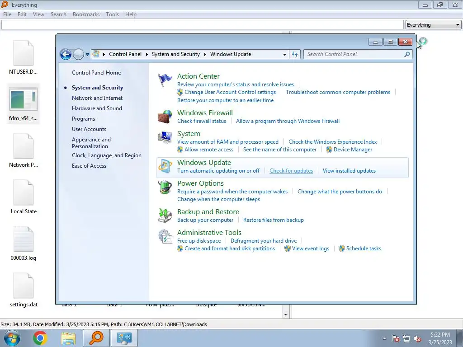Go back with the Control Panel back arrow
463x347 pixels.
[x=66, y=54]
